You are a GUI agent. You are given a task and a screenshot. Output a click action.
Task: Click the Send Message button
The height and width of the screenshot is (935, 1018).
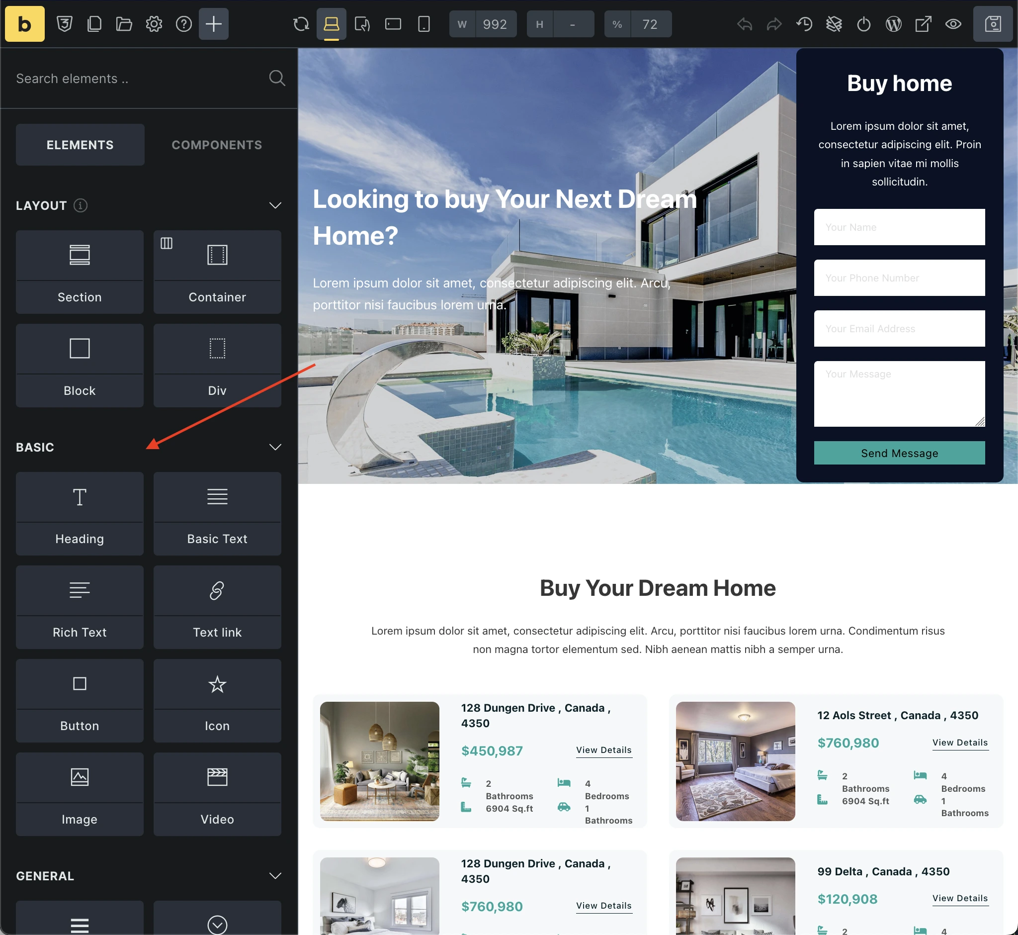pyautogui.click(x=899, y=453)
